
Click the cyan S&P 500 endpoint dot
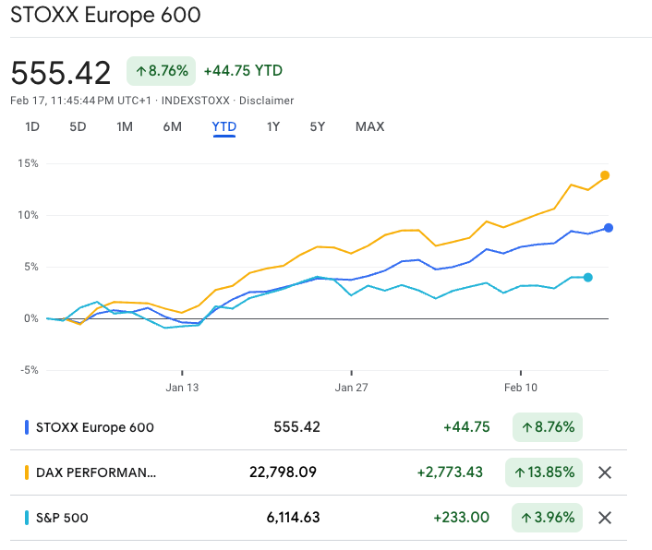tap(588, 277)
